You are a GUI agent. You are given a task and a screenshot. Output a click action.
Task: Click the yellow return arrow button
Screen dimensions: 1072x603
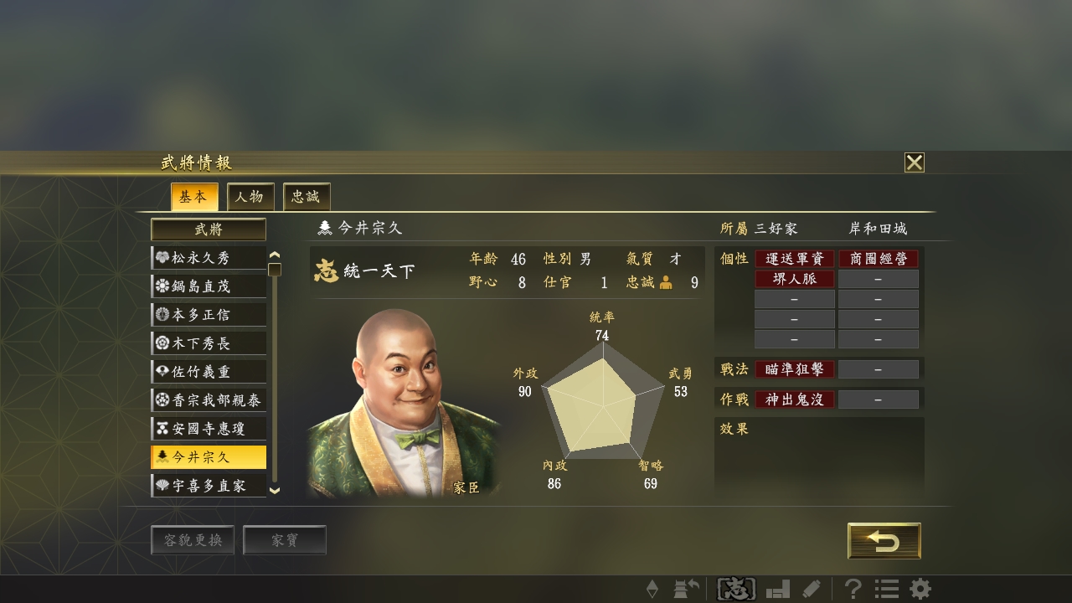[884, 541]
